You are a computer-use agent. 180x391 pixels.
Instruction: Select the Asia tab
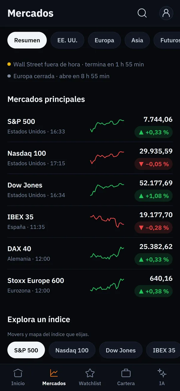(137, 40)
